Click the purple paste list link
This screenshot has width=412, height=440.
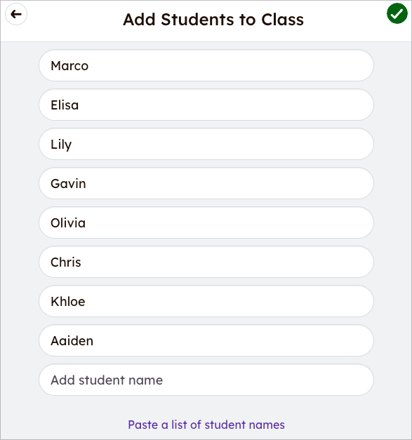206,425
